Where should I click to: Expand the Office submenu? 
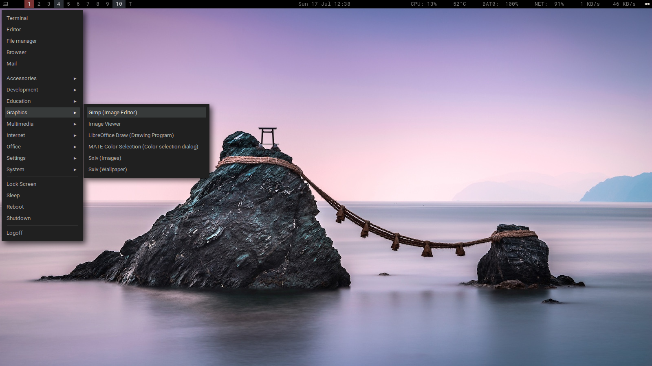pyautogui.click(x=42, y=147)
